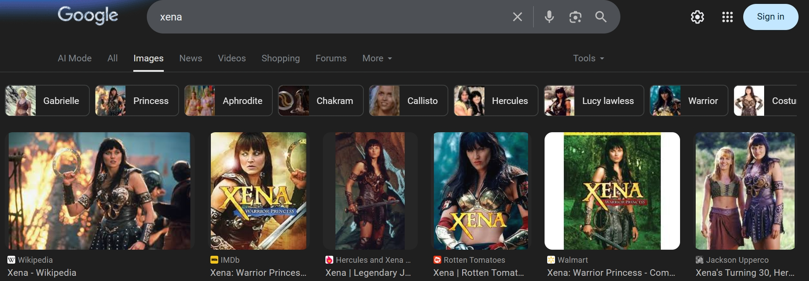
Task: Select the Lucy lawless filter chip
Action: (x=594, y=100)
